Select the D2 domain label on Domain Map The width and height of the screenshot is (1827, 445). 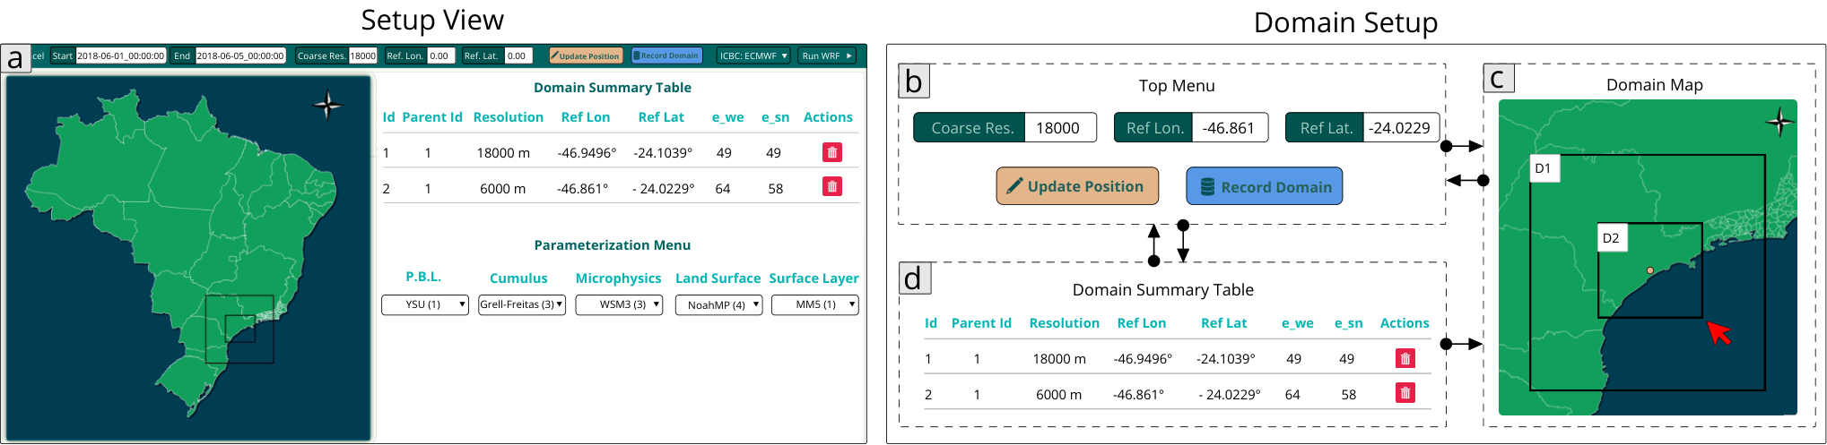point(1614,237)
